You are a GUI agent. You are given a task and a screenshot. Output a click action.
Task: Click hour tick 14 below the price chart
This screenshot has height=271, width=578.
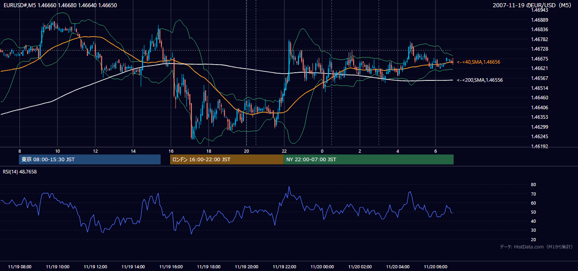[133, 151]
